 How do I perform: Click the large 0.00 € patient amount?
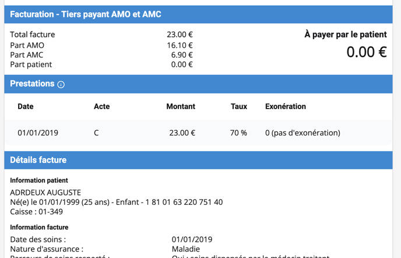pos(366,52)
